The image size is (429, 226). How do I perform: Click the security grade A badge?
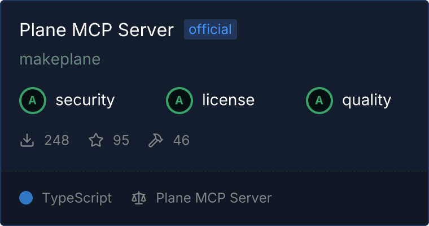click(x=33, y=101)
